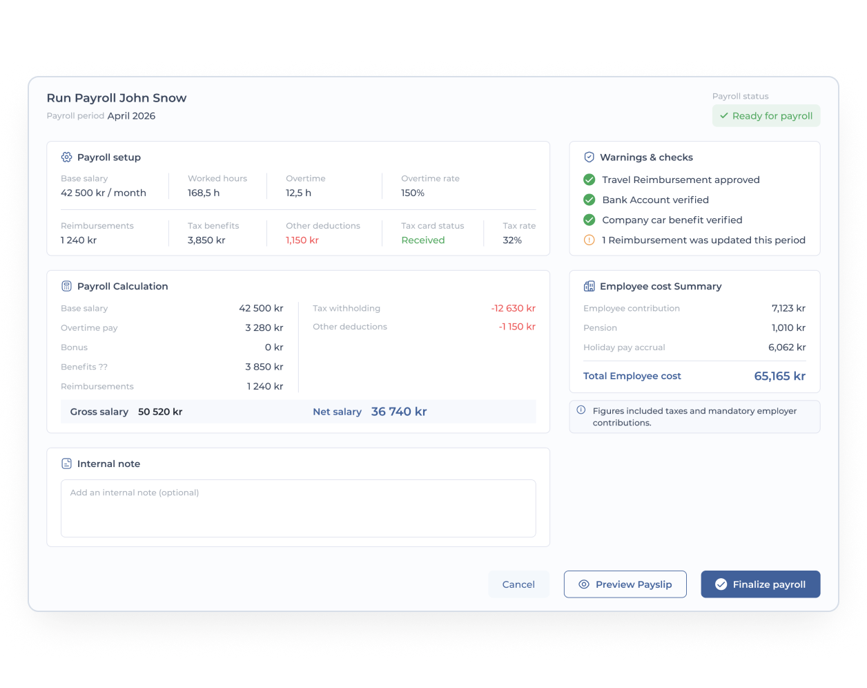Focus the internal note text field
Screen dimensions: 867x688
298,508
